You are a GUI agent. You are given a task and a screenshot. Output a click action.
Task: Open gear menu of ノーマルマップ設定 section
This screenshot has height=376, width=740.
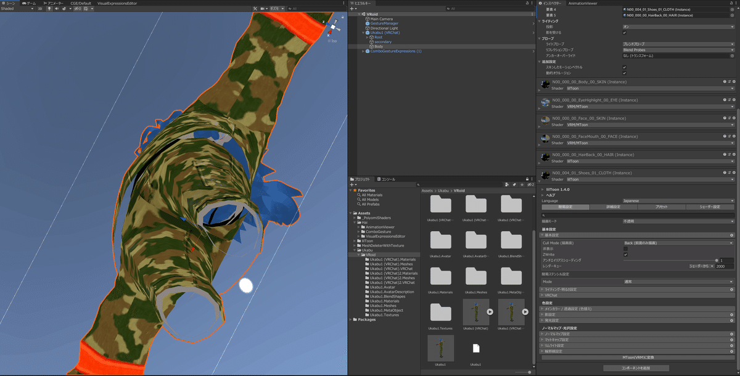click(x=732, y=334)
